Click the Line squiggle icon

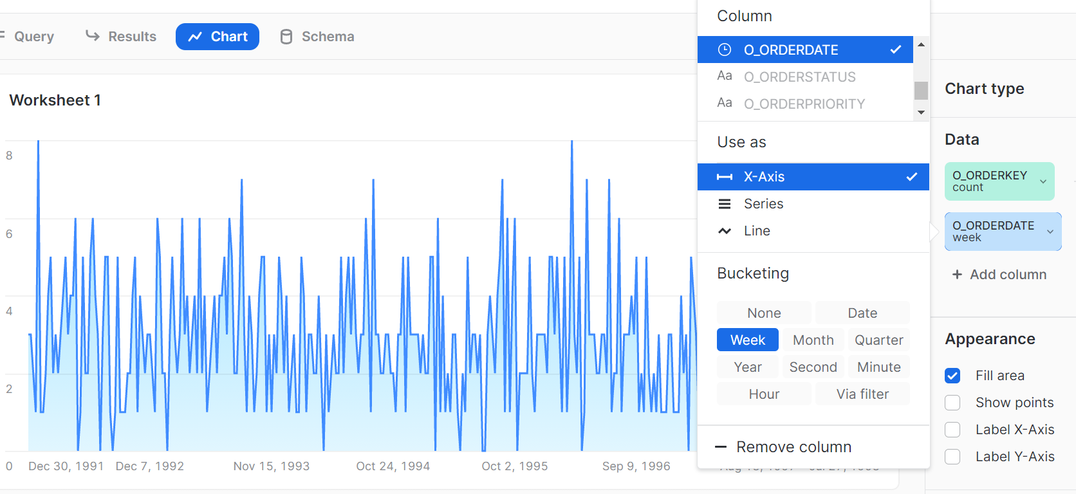pyautogui.click(x=725, y=231)
